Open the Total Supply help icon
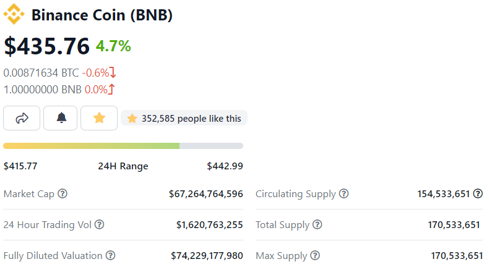Screen dimensions: 489x267 [317, 225]
